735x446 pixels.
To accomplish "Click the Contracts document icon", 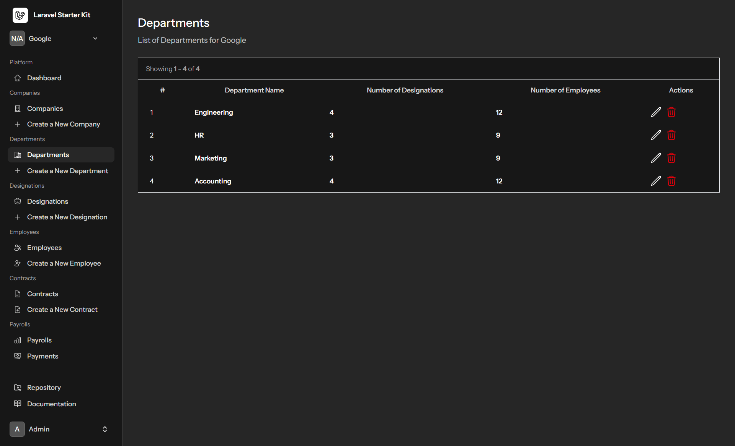I will pyautogui.click(x=18, y=294).
